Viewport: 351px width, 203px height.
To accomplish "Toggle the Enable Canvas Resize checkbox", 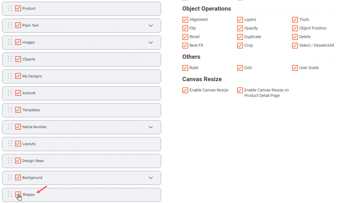I will point(185,90).
